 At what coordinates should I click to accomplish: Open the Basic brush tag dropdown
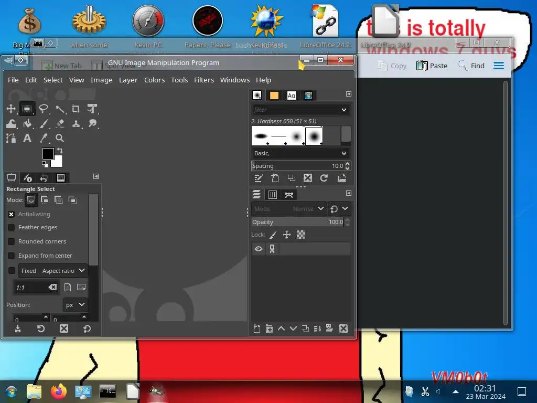(300, 153)
